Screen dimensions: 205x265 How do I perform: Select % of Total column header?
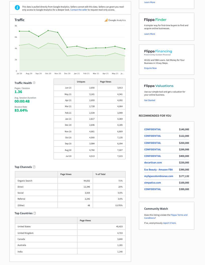click(x=109, y=174)
